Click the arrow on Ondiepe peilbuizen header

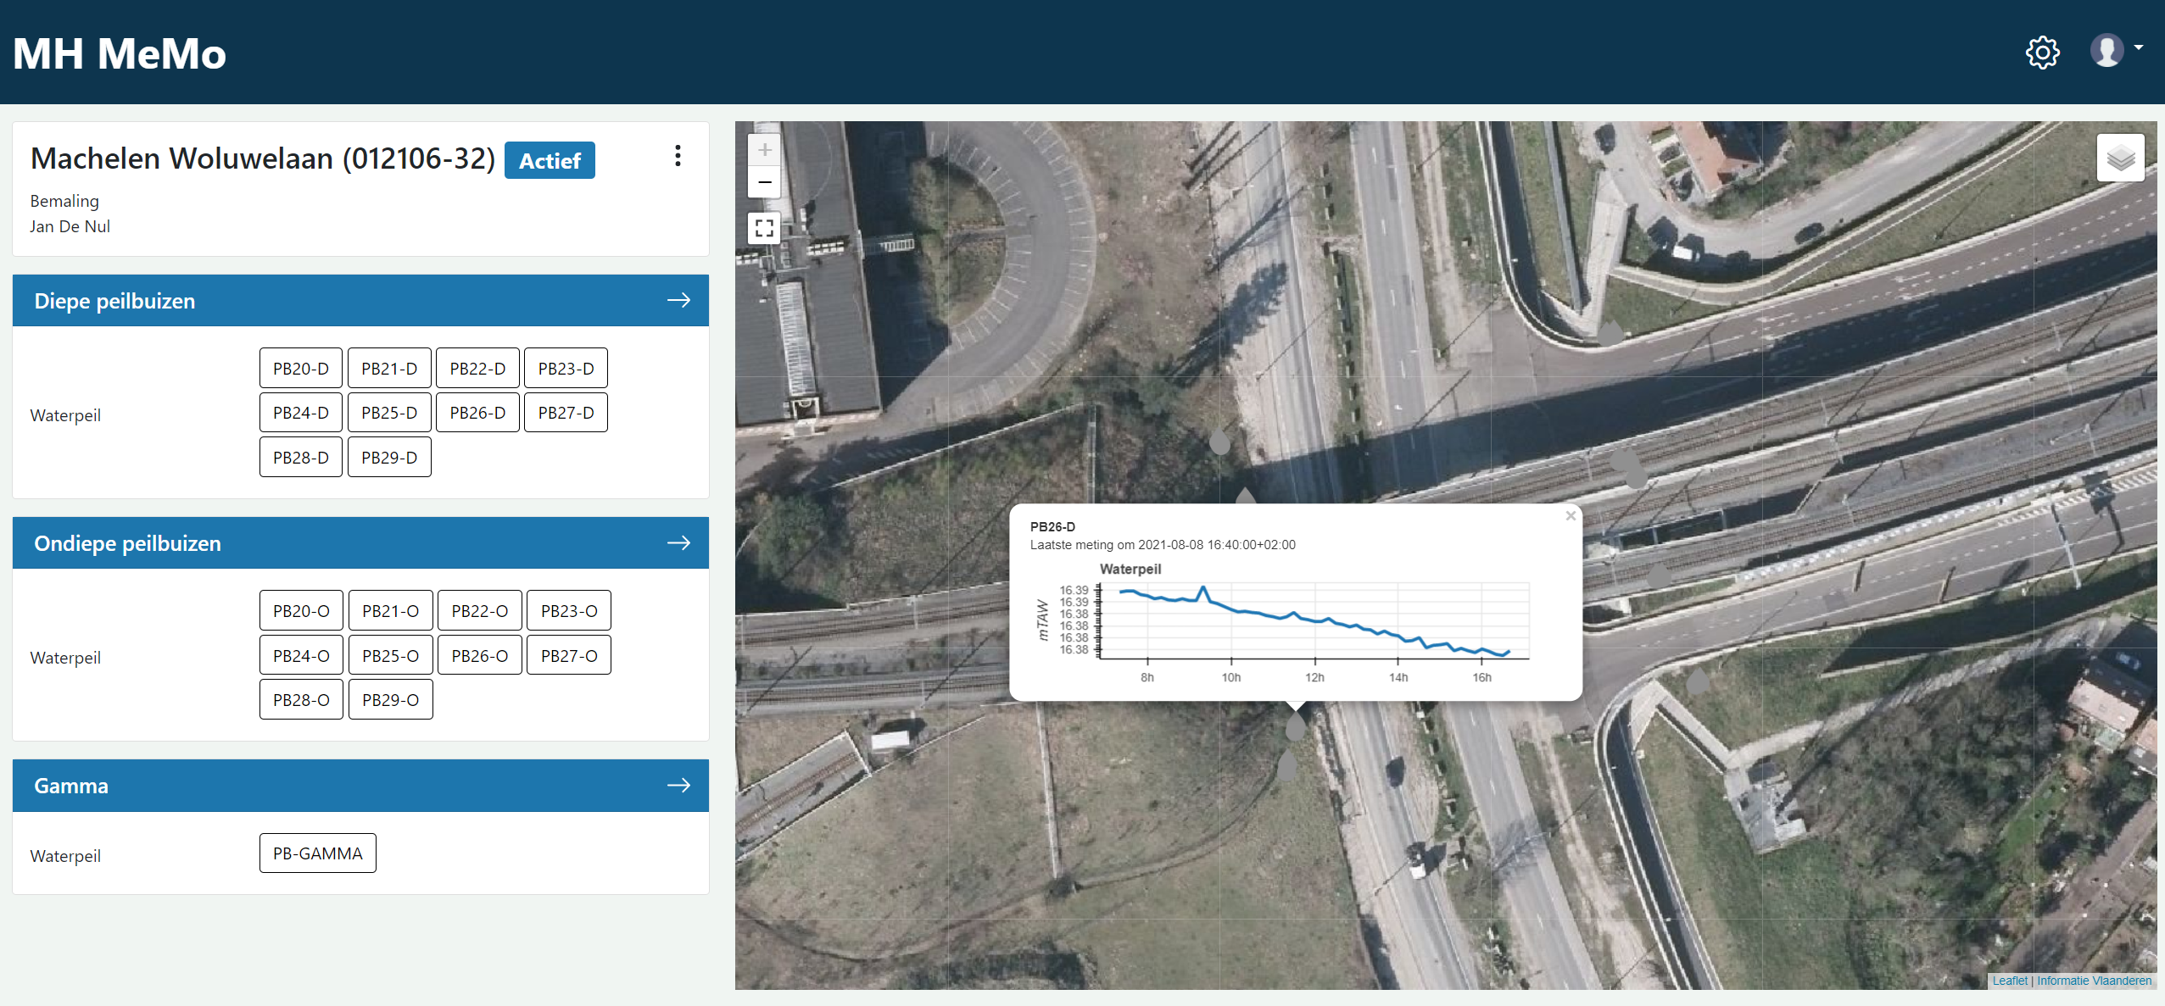pos(678,542)
